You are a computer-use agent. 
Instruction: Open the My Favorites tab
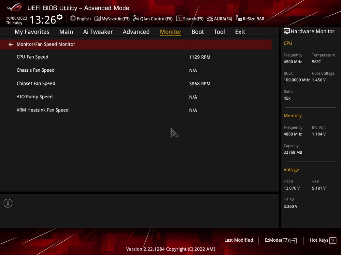(32, 32)
